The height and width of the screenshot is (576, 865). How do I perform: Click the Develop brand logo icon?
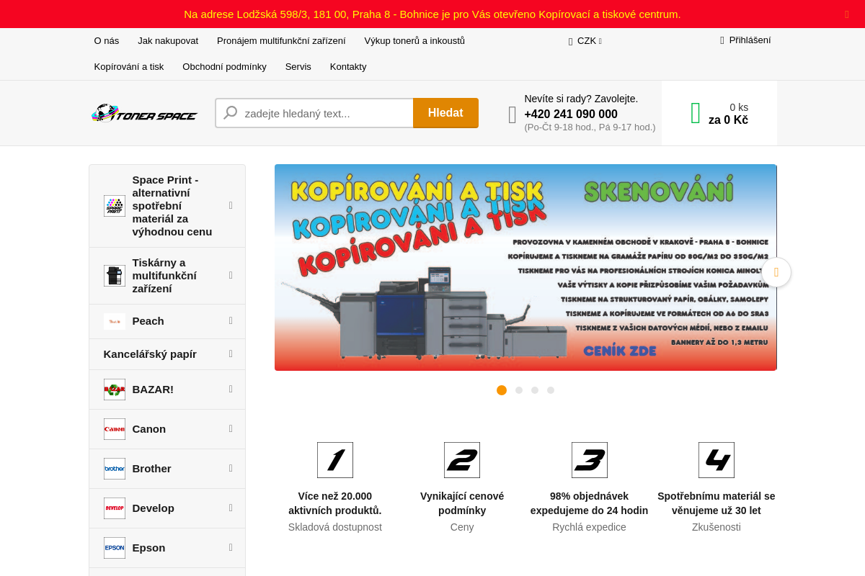point(115,508)
